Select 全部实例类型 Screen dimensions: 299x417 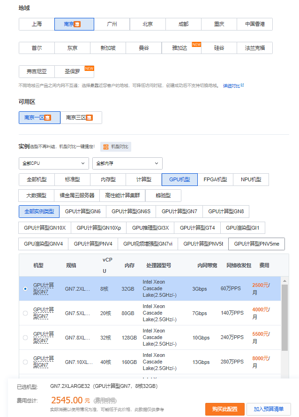click(39, 211)
